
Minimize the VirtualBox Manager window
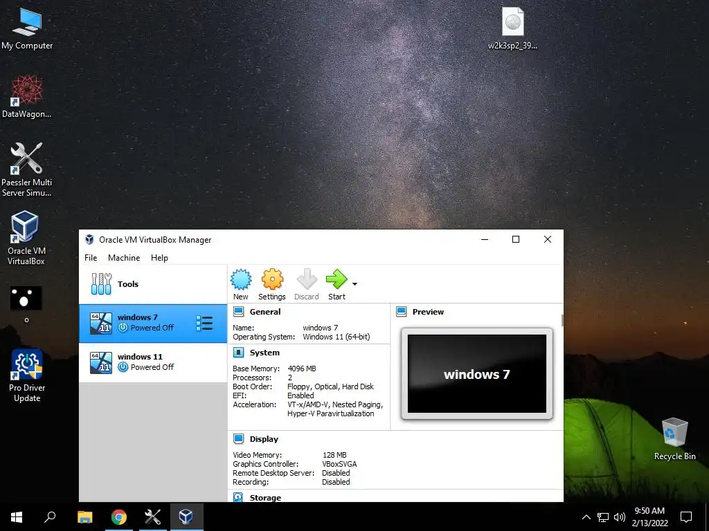coord(485,239)
